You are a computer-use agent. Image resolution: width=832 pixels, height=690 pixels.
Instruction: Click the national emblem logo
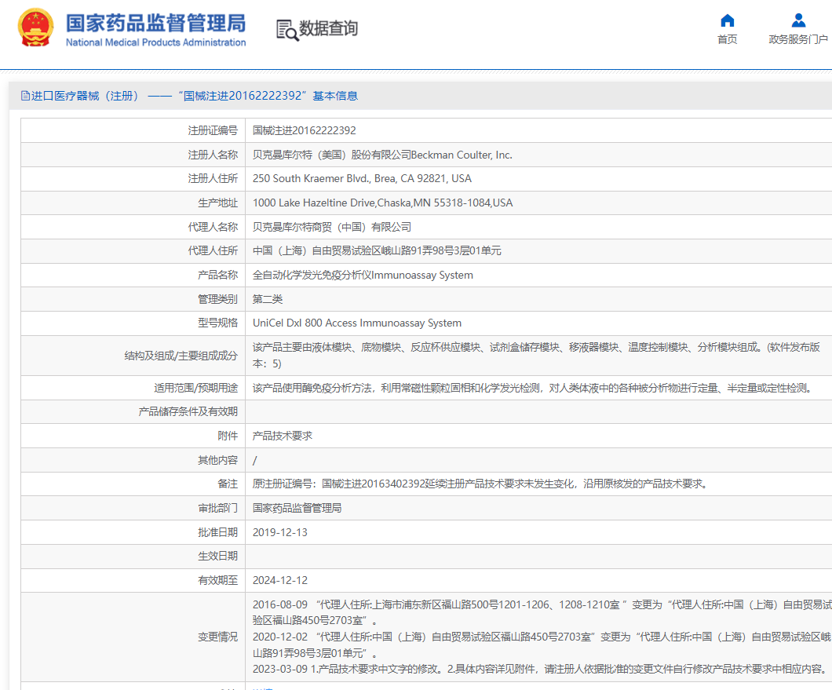(35, 27)
